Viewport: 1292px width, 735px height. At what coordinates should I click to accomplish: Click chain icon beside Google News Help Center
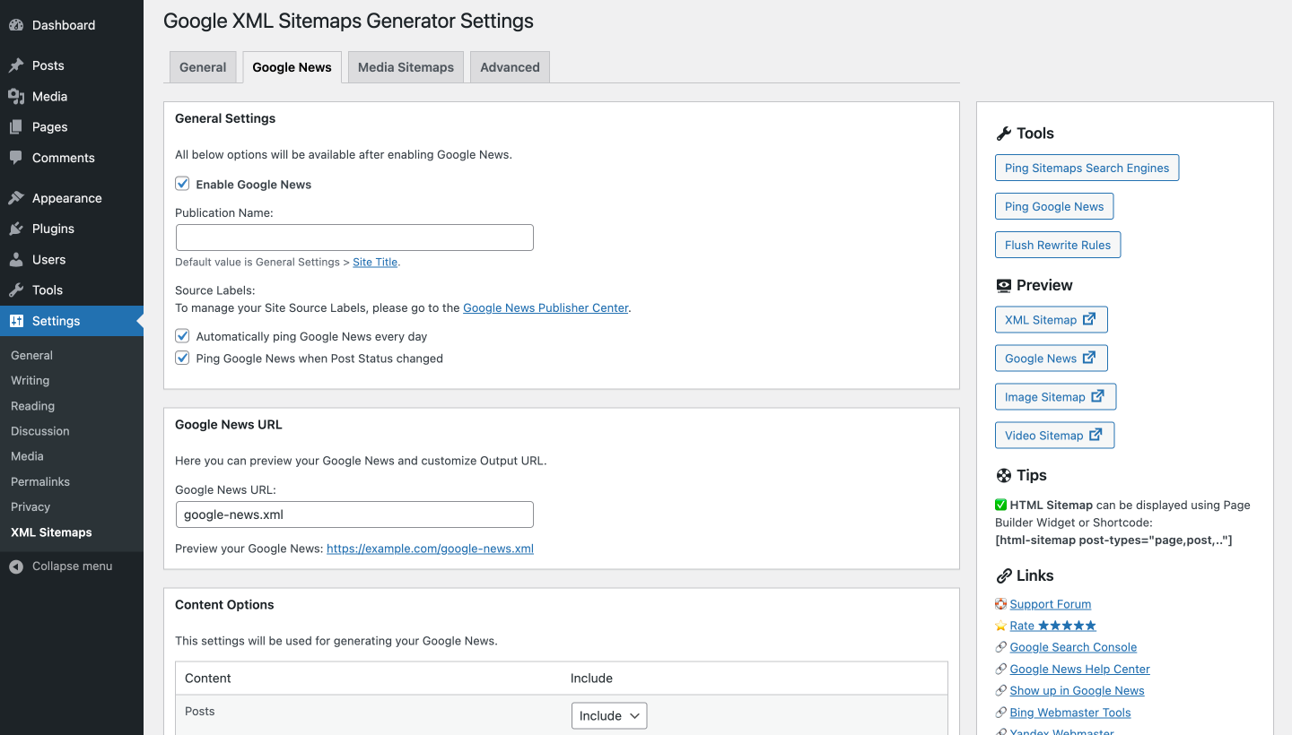pyautogui.click(x=1001, y=669)
